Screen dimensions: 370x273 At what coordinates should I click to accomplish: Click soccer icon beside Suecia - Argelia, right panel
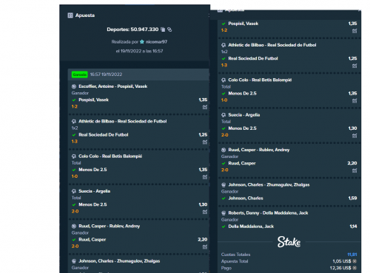223,115
